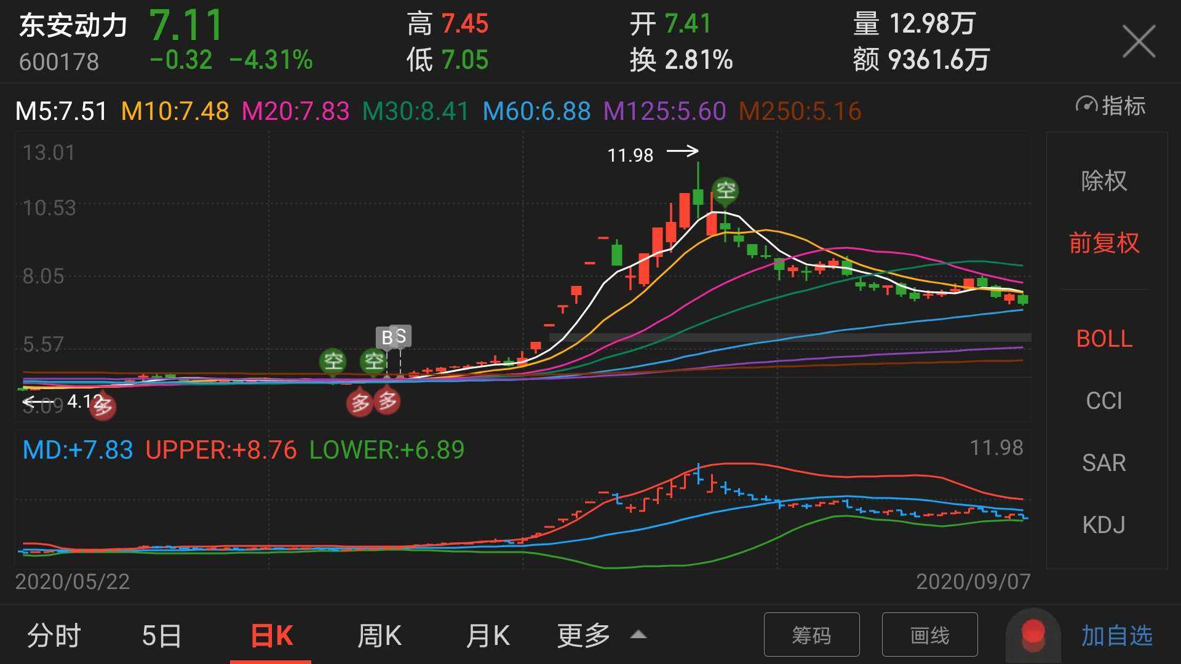Tap the M5:7.51 moving average label
This screenshot has height=664, width=1181.
pos(61,111)
